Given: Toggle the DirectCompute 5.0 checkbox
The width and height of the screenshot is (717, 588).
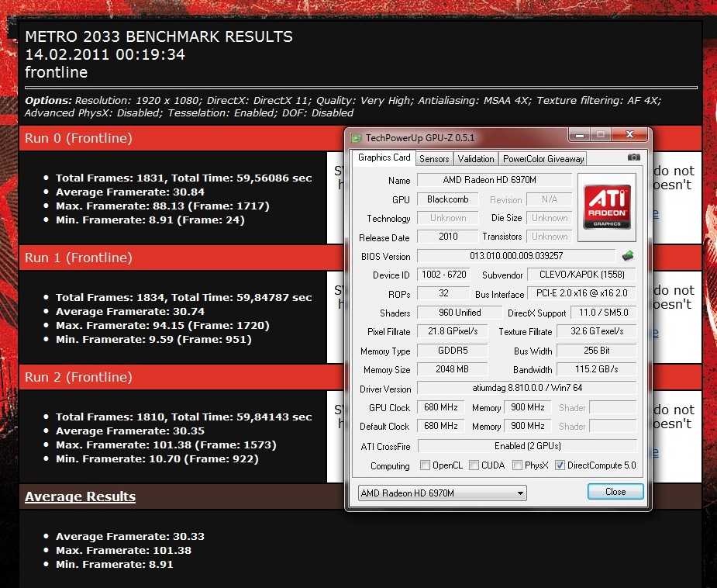Looking at the screenshot, I should tap(560, 465).
